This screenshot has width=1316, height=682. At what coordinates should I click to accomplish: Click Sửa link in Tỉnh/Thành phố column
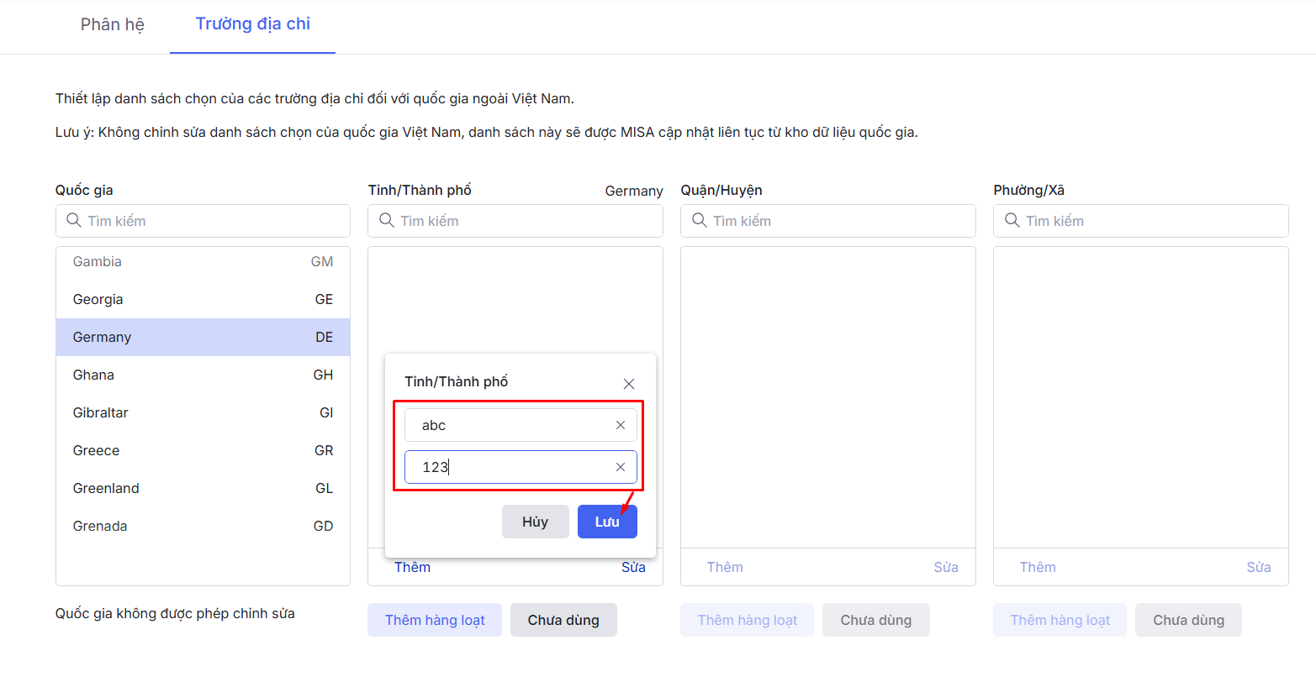(633, 568)
